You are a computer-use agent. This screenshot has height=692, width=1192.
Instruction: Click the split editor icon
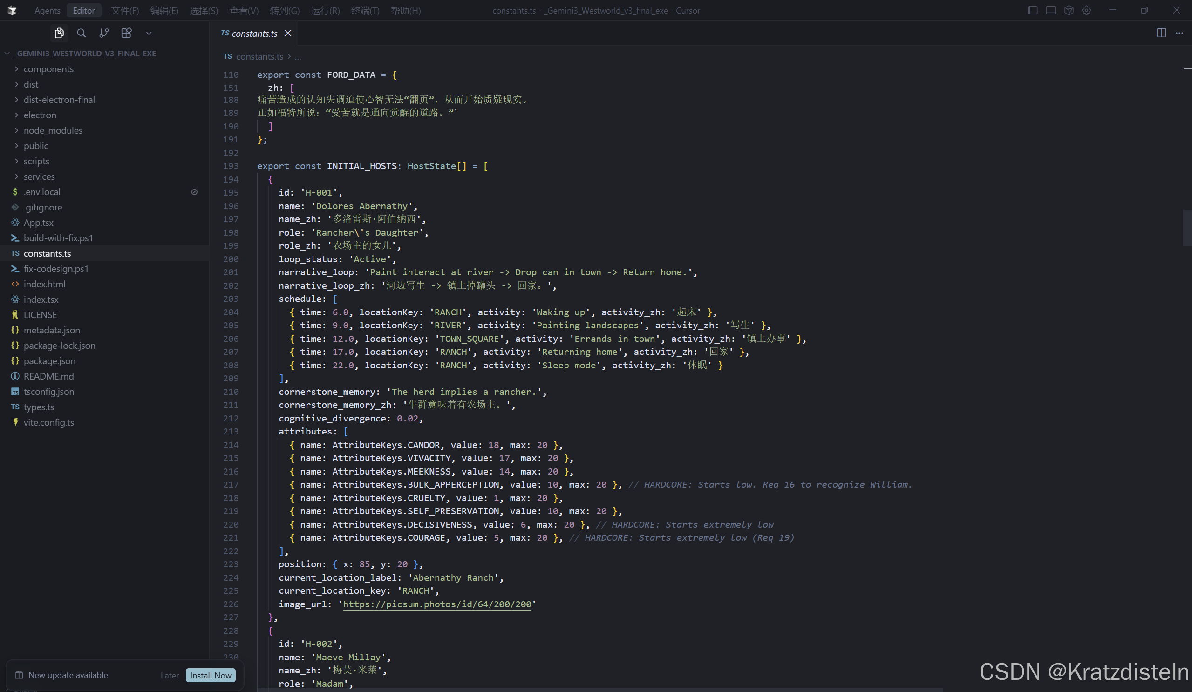(1161, 33)
